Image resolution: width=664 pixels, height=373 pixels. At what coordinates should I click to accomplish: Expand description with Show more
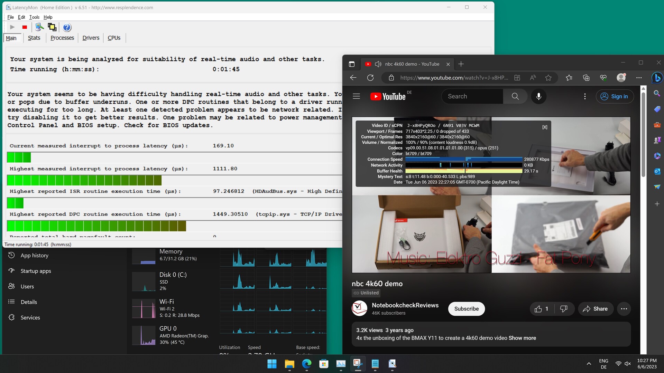[x=522, y=338]
